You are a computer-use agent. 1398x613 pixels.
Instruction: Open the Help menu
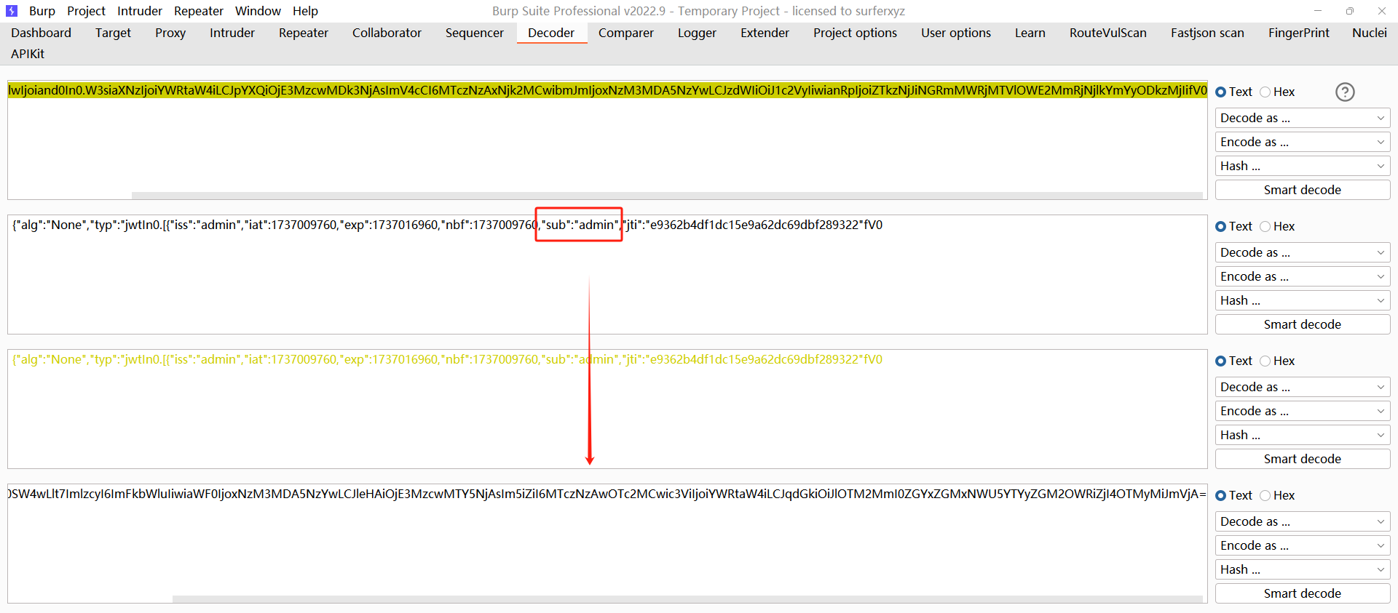pos(305,11)
